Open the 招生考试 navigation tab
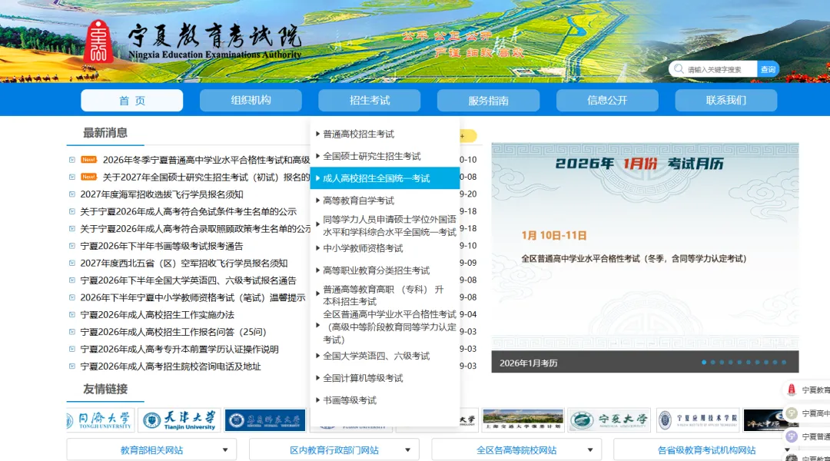 370,100
